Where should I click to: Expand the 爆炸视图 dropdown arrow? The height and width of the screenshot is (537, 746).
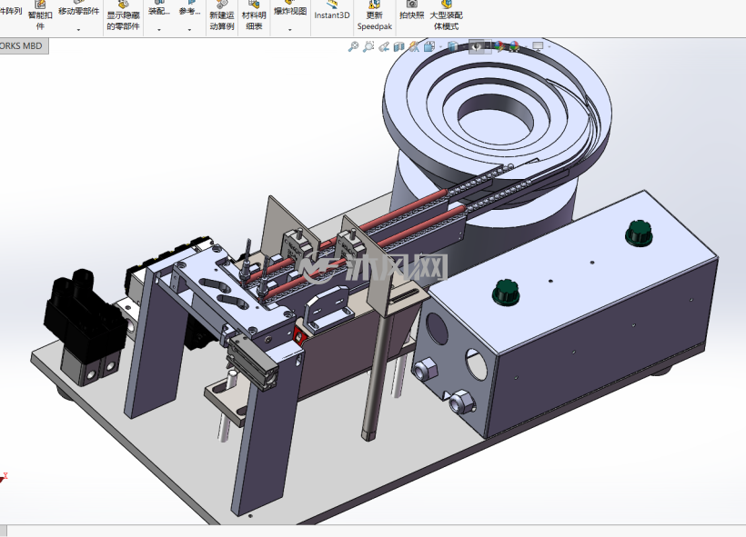click(x=289, y=29)
